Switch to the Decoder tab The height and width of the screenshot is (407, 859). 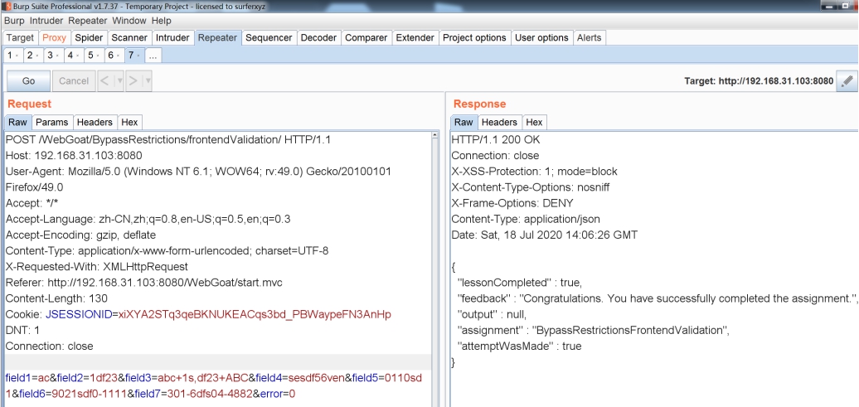(319, 38)
